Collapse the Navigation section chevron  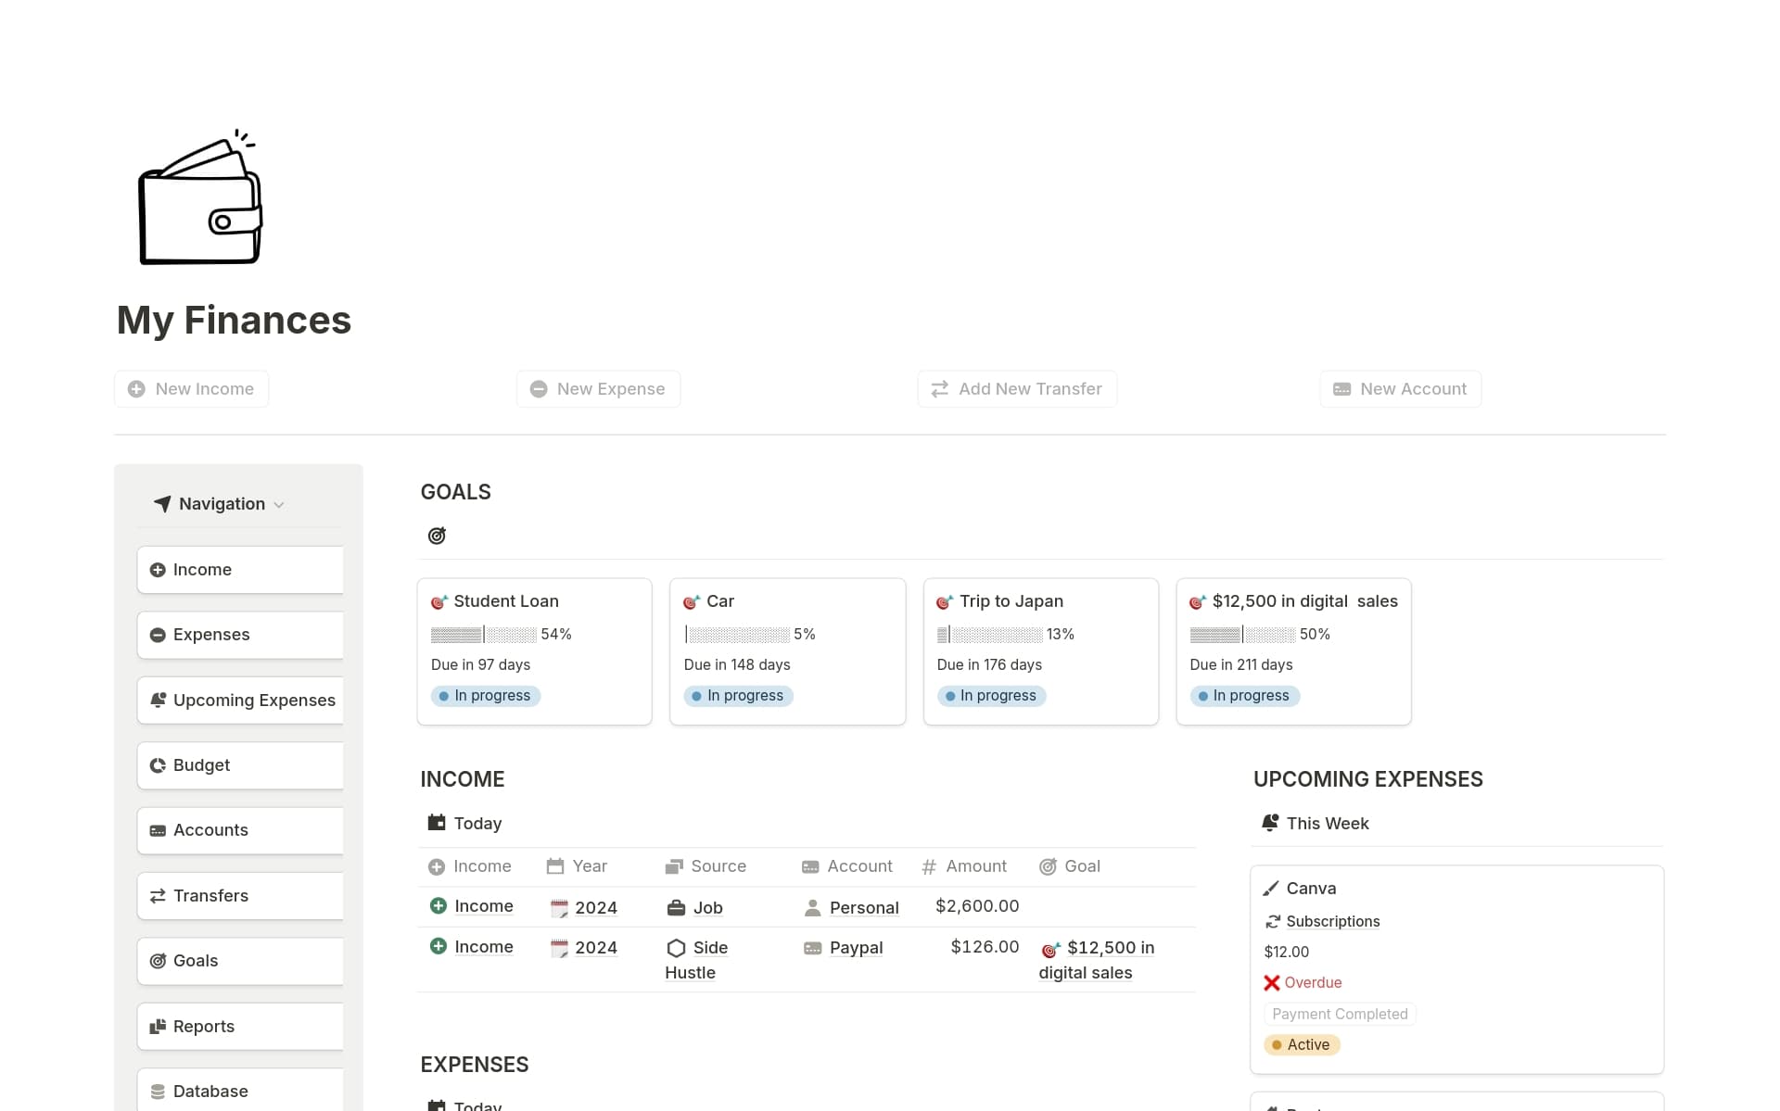(280, 504)
